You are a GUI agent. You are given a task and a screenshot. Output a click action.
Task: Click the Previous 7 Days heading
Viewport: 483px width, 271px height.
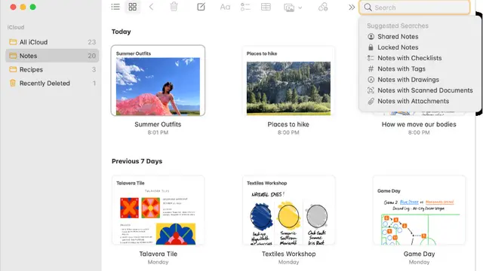137,161
